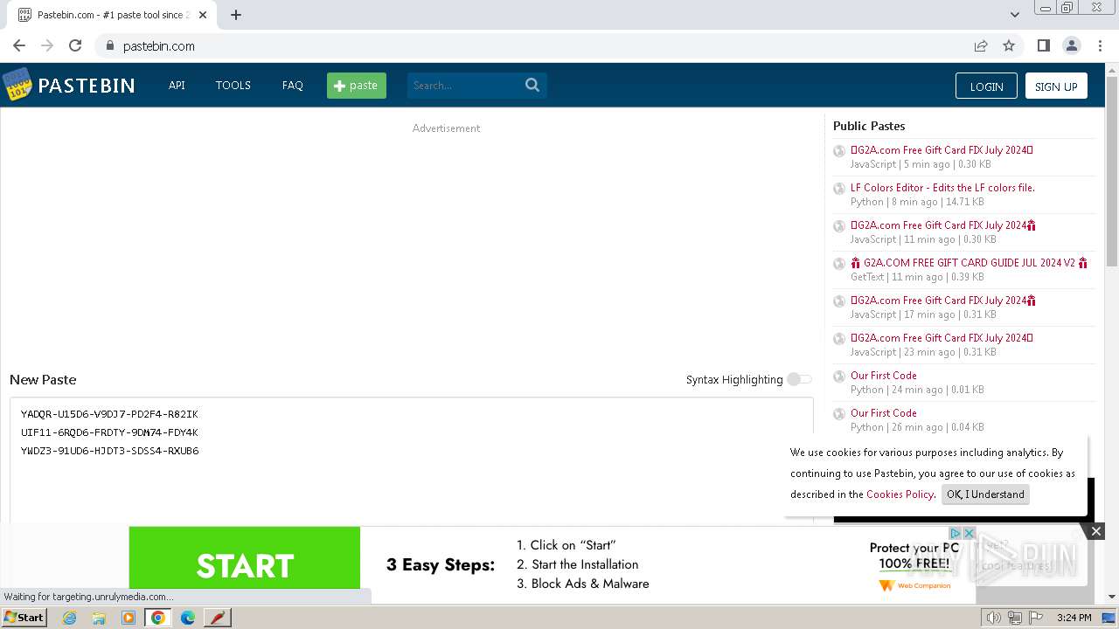Viewport: 1119px width, 629px height.
Task: Click the green START ad button
Action: [245, 565]
